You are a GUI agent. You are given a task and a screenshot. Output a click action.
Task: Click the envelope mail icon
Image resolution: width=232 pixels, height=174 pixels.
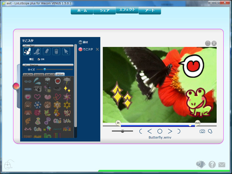pyautogui.click(x=222, y=165)
